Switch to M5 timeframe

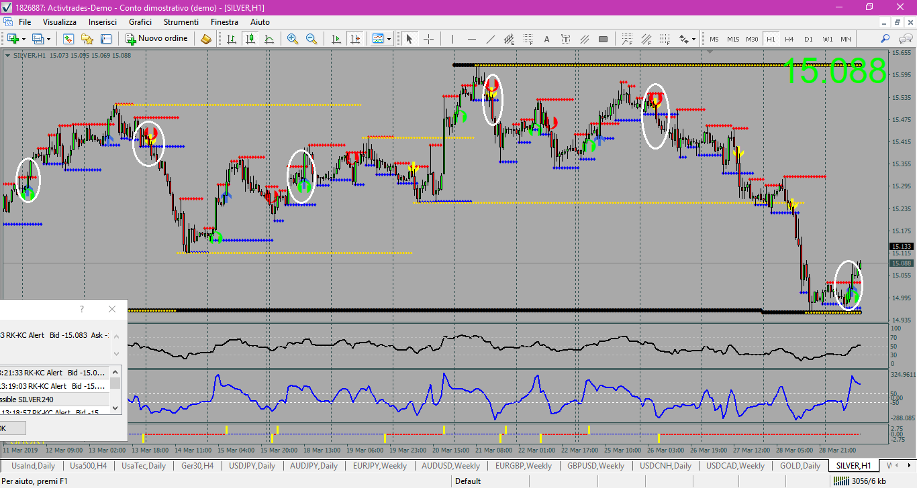pyautogui.click(x=714, y=39)
